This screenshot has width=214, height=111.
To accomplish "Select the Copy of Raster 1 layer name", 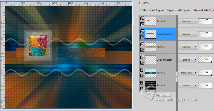I will 165,60.
